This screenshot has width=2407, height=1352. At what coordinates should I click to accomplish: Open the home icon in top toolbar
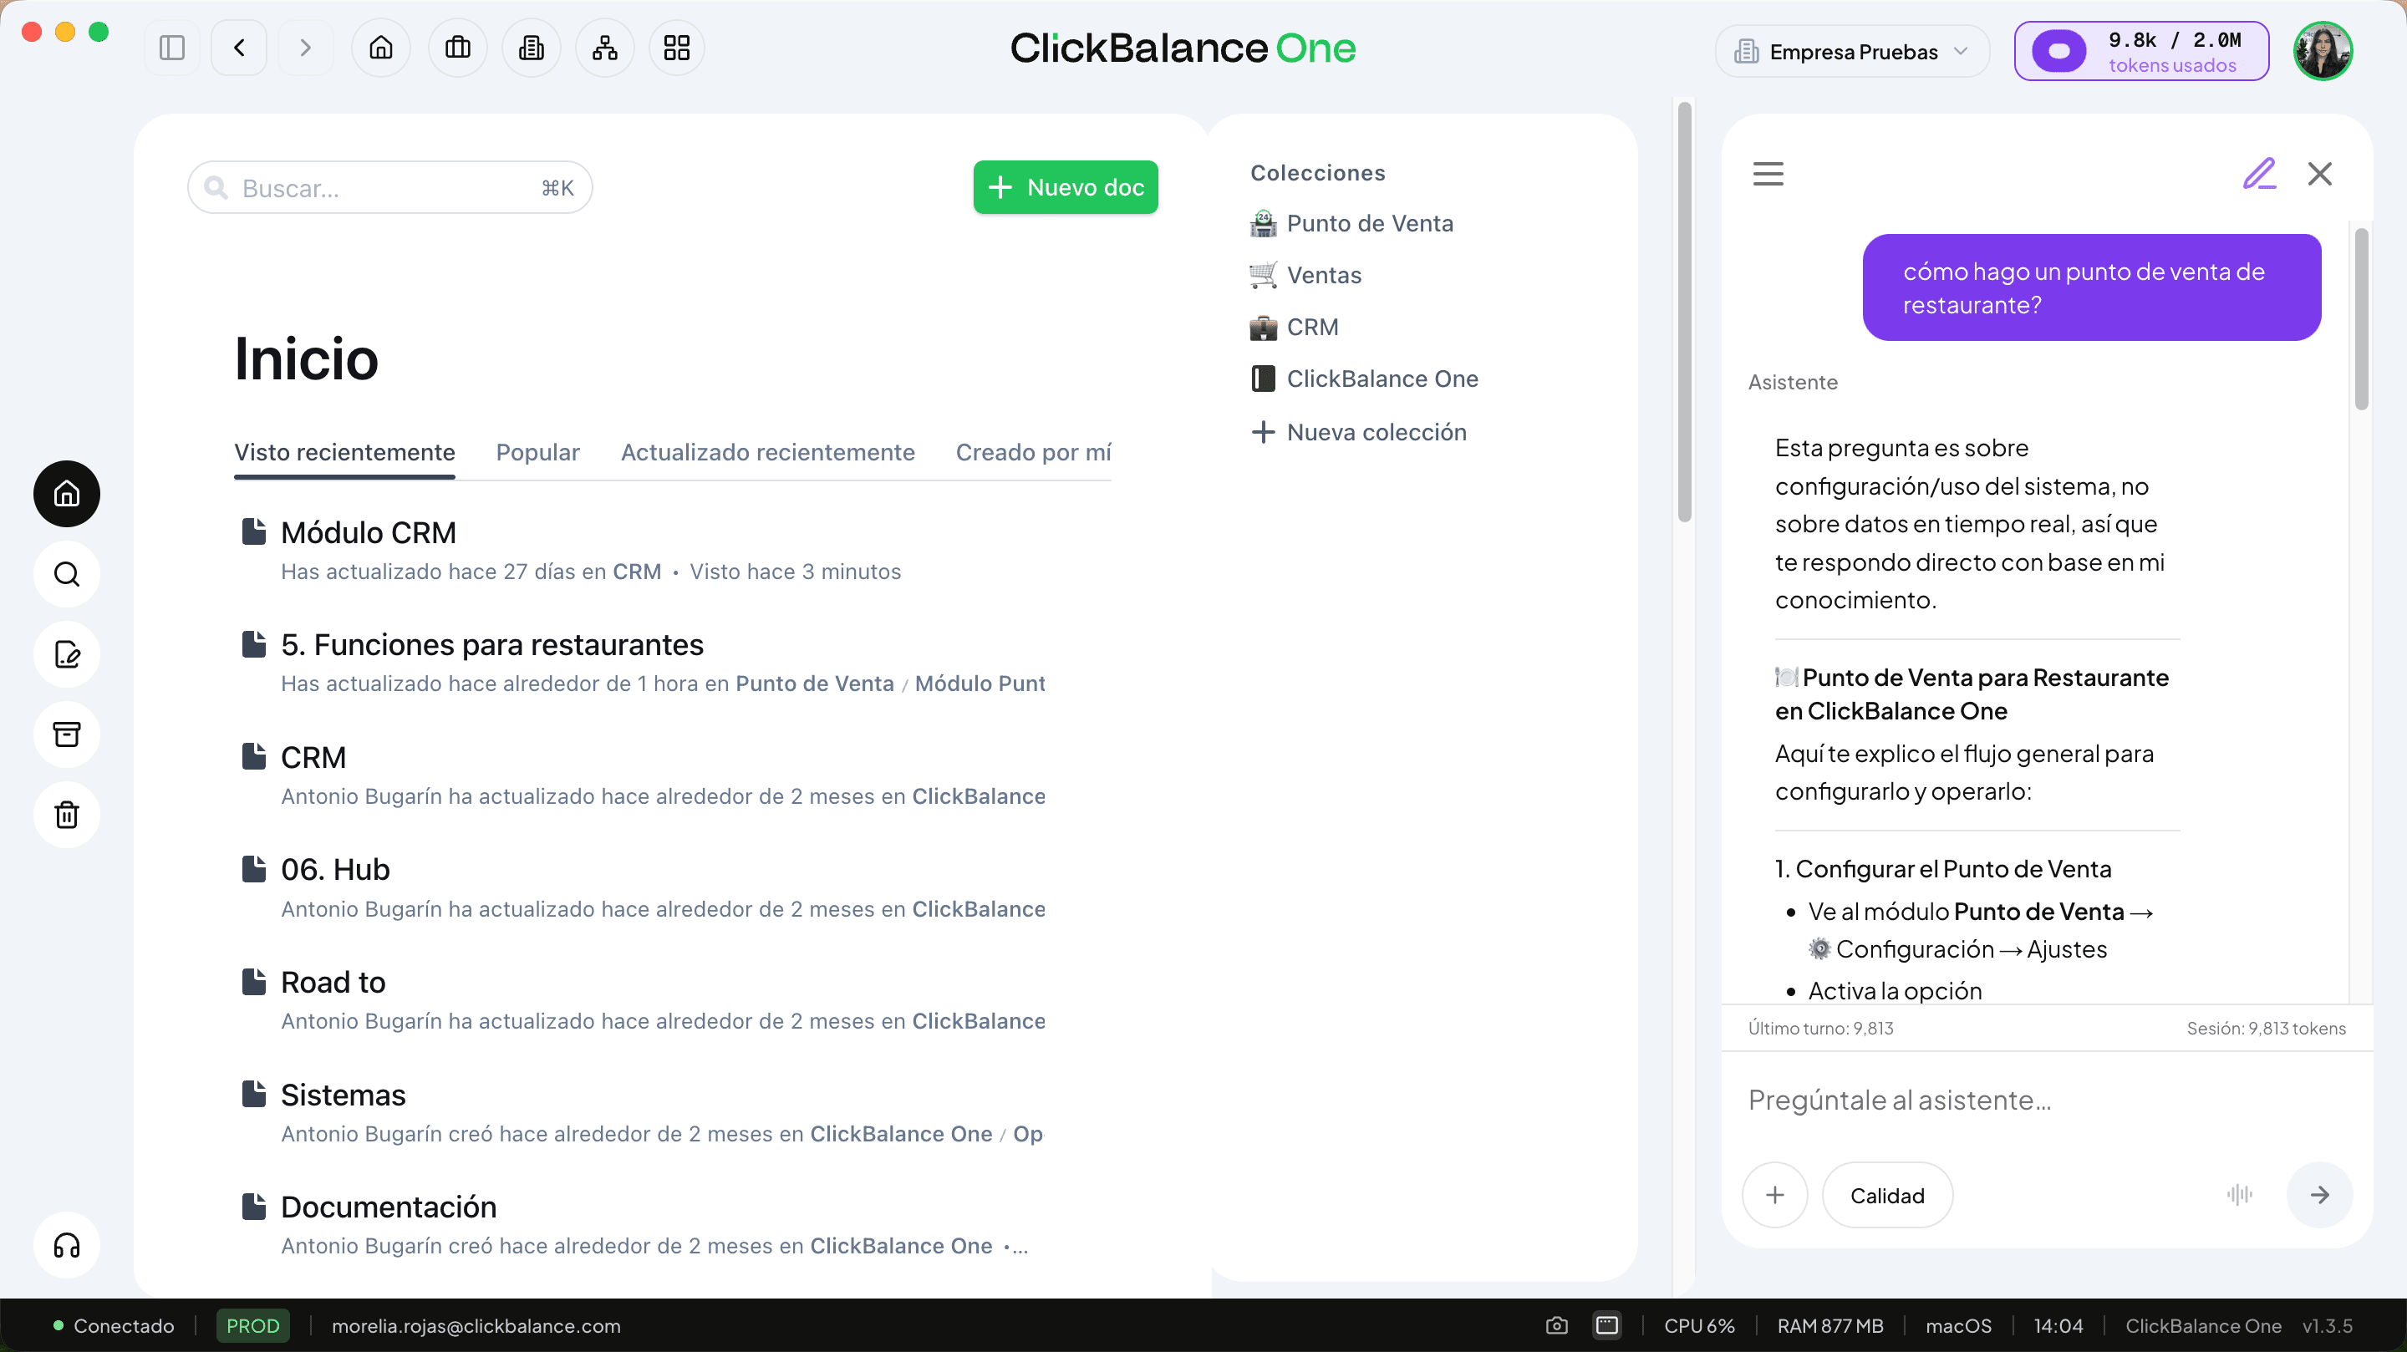click(x=381, y=48)
